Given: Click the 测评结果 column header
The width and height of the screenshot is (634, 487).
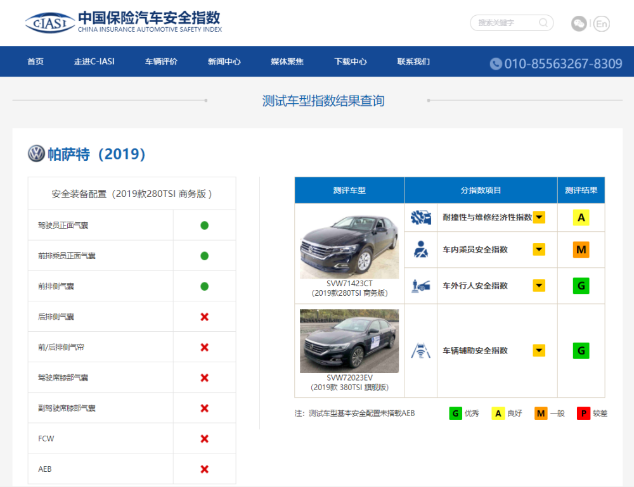Looking at the screenshot, I should pos(581,190).
